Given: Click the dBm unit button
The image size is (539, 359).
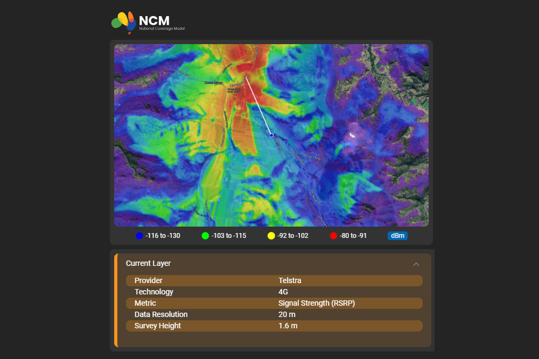Looking at the screenshot, I should point(397,235).
